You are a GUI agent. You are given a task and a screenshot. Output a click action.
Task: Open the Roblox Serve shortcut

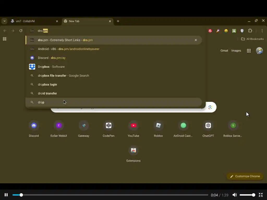coord(233,129)
